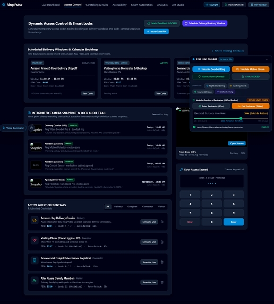Open the Delivery Courier (UPS) snapshot thumbnail

pos(36,129)
